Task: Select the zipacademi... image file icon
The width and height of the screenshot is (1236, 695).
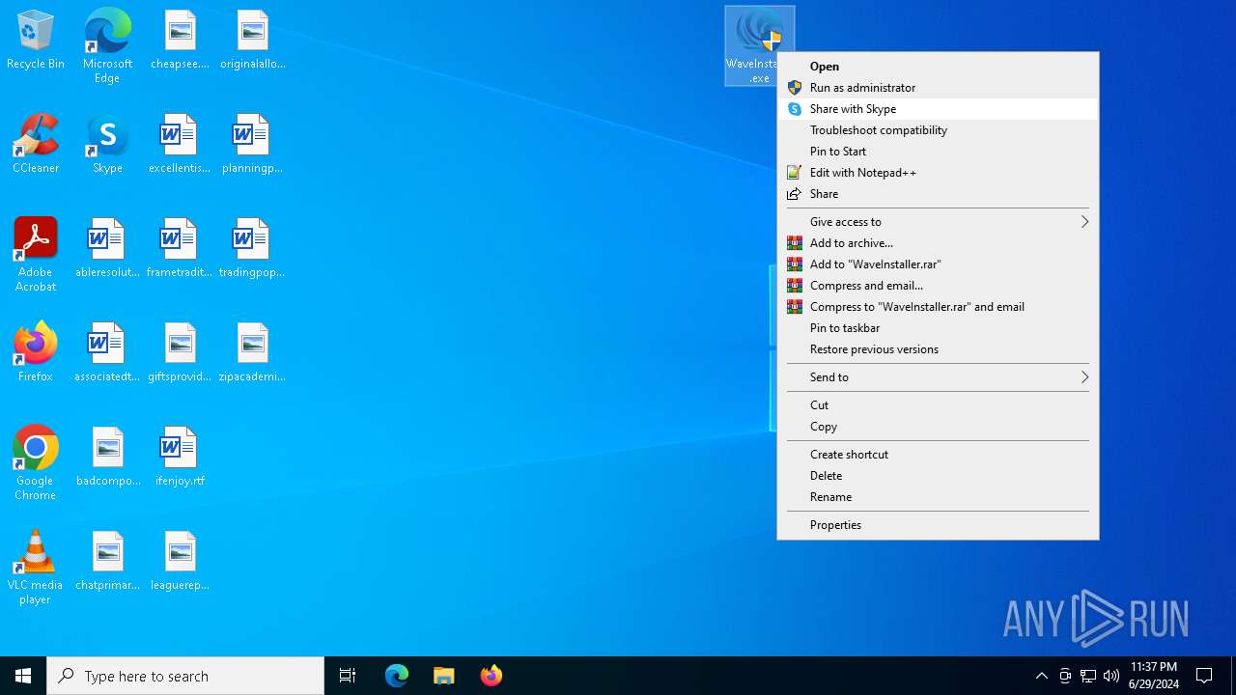Action: click(252, 353)
